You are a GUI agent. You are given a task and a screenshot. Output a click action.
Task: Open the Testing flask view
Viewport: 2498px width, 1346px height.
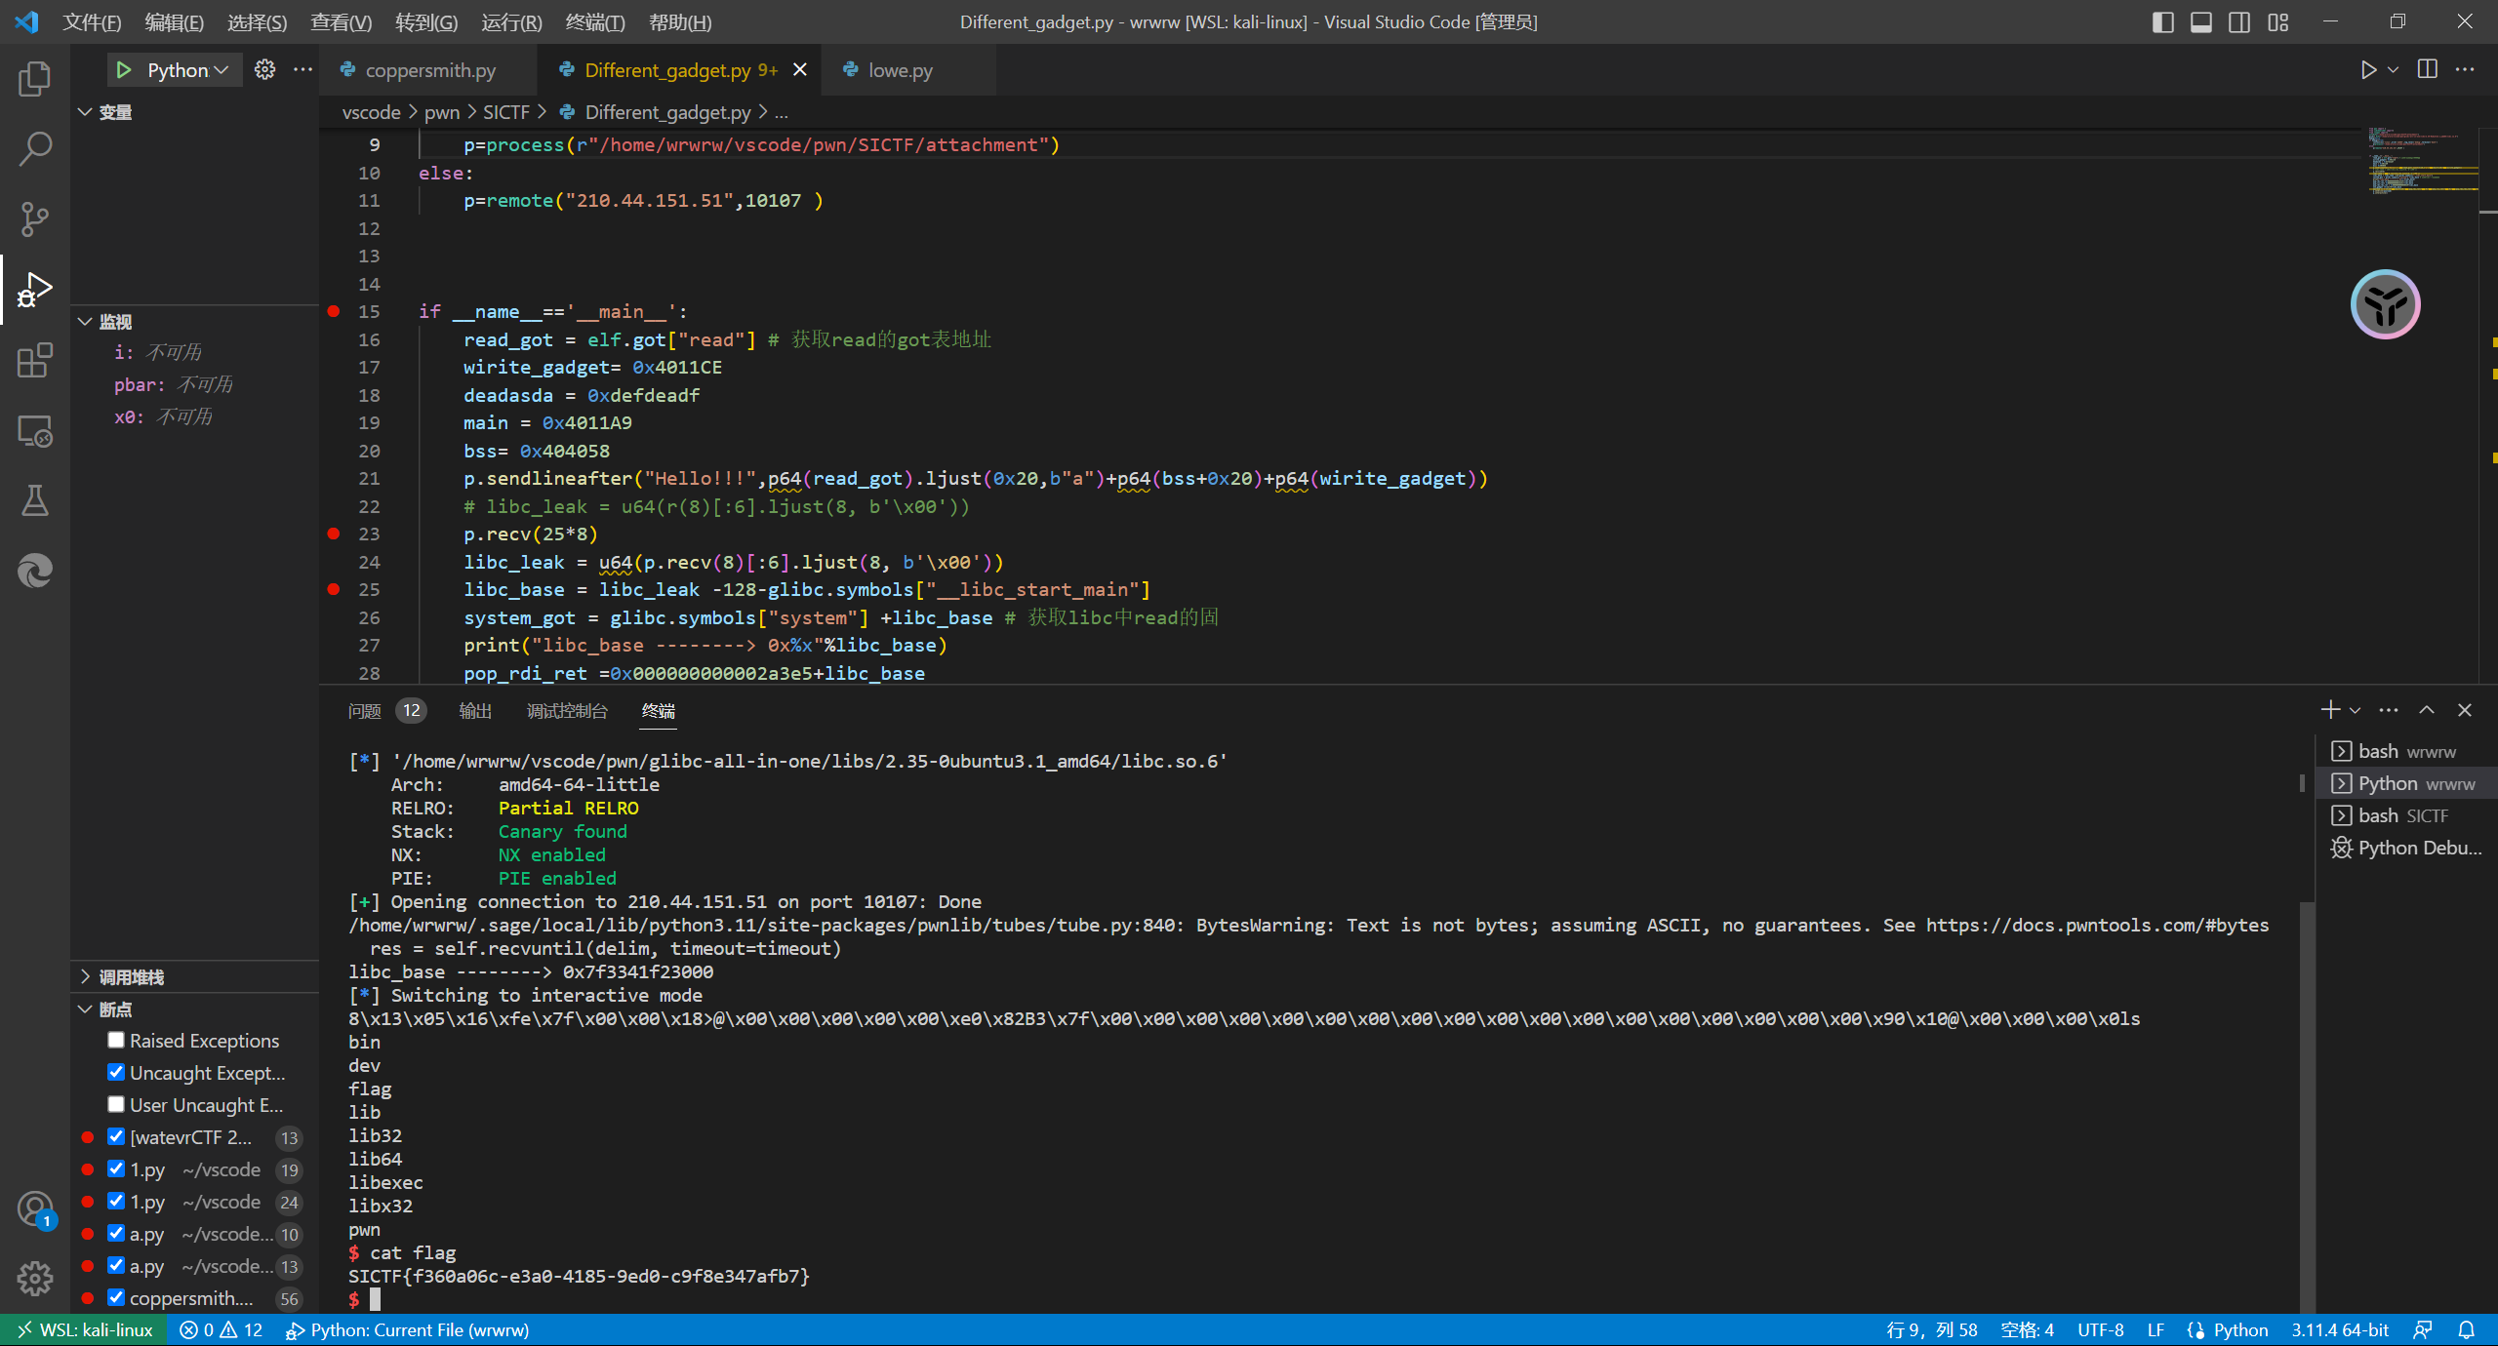(x=35, y=500)
